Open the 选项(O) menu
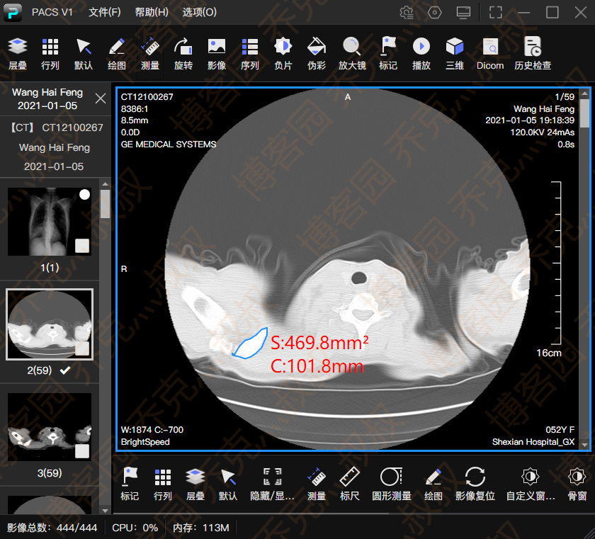The image size is (595, 539). pos(199,13)
